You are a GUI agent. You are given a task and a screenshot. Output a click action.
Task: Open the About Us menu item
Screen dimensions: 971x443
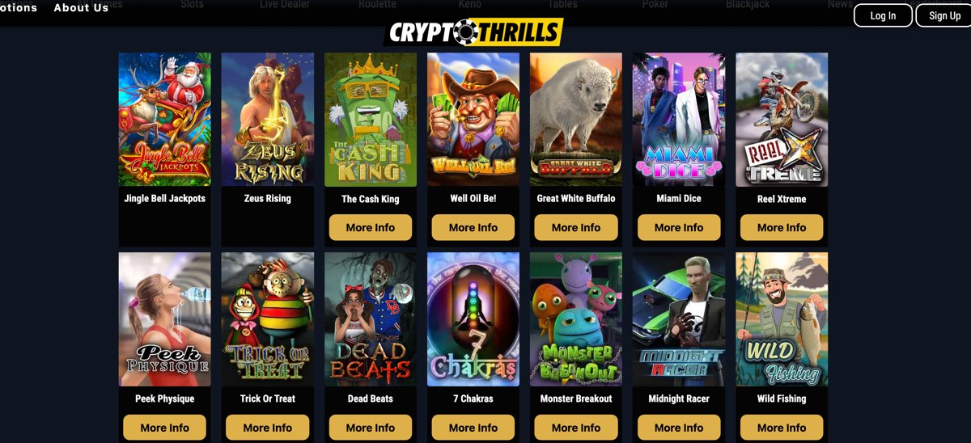click(81, 7)
